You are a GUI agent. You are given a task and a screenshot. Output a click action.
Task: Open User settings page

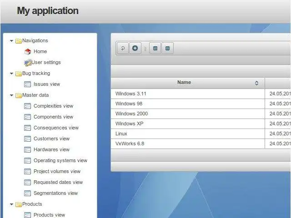click(46, 62)
